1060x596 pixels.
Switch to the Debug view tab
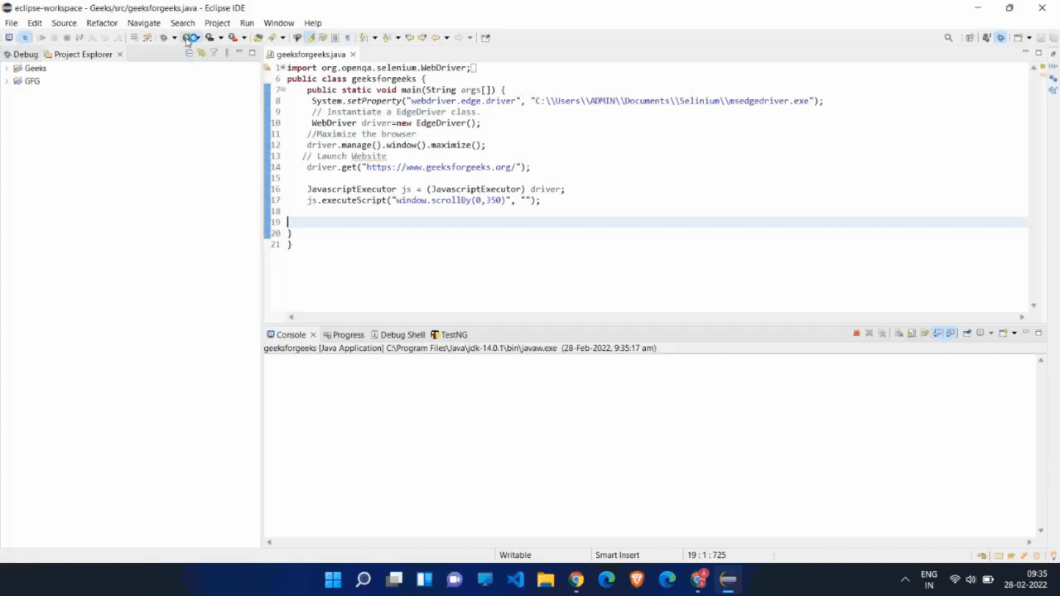click(x=21, y=54)
